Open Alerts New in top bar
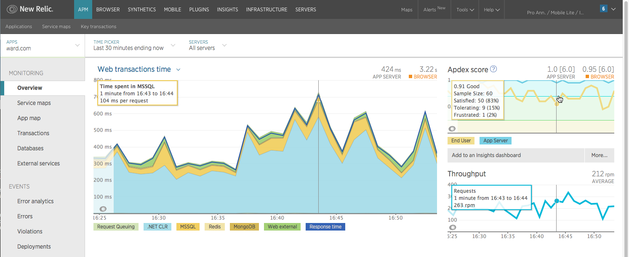Viewport: 629px width, 257px height. [x=434, y=10]
